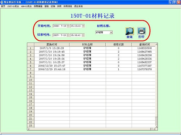The image size is (181, 135).
Task: Click the 开始时间 time spinner arrows
Action: point(83,26)
